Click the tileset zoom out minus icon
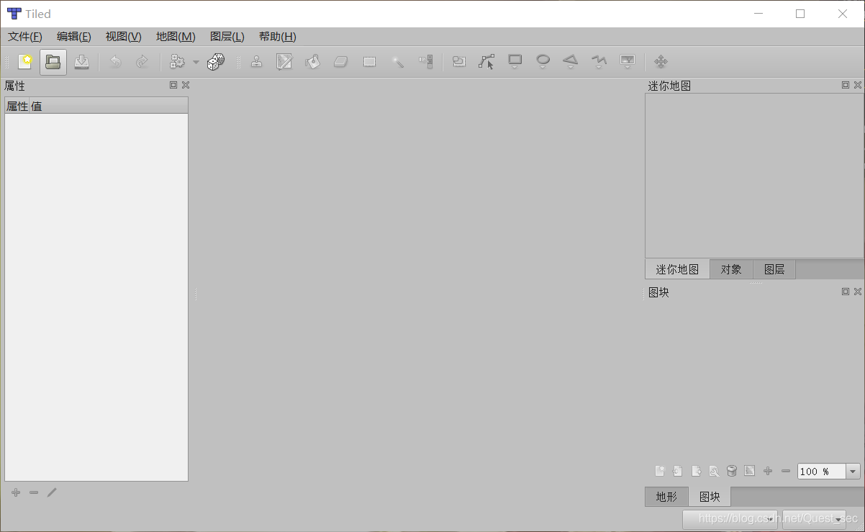The image size is (865, 532). [x=786, y=472]
